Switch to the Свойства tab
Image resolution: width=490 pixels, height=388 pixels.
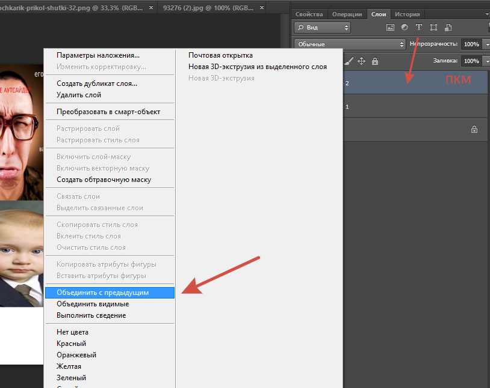point(309,14)
